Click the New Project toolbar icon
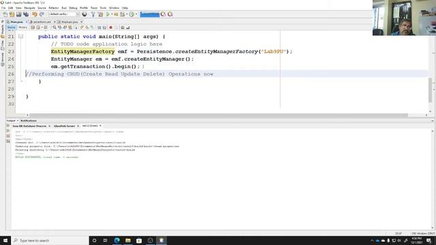Image resolution: width=436 pixels, height=245 pixels. tap(12, 14)
